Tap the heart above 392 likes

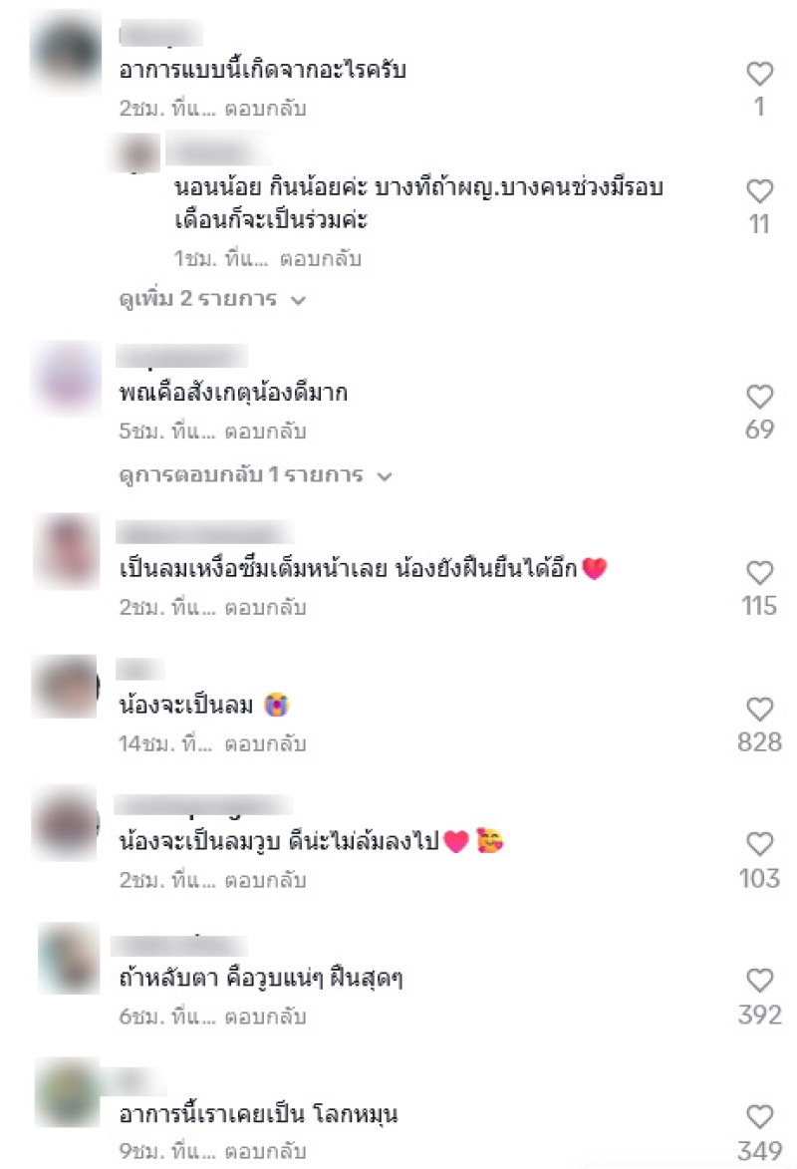coord(759,980)
